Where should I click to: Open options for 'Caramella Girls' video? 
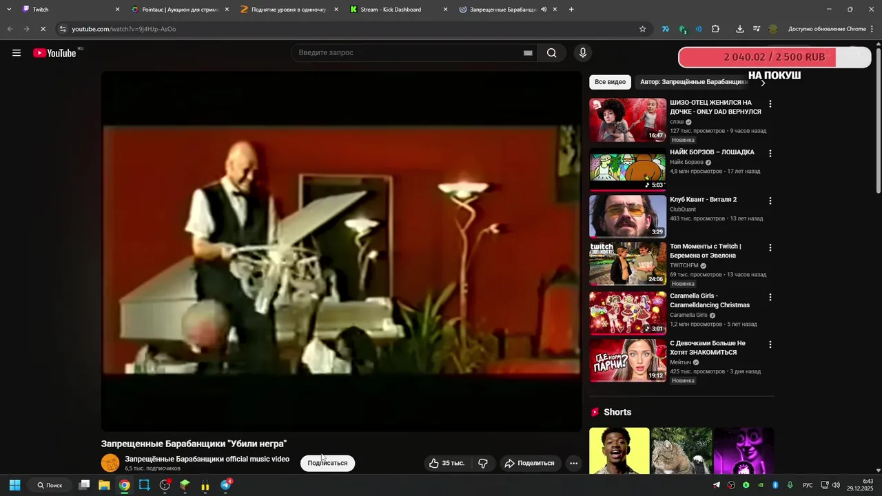[770, 298]
